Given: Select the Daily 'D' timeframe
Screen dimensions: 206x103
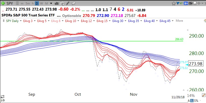Looking at the screenshot, I should 37,3.
